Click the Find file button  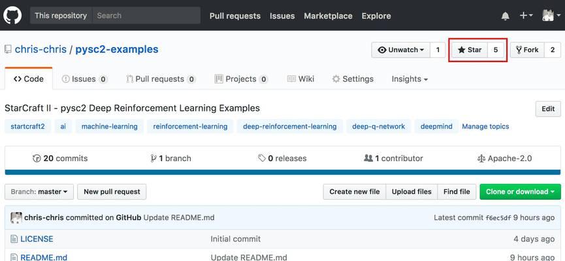457,192
